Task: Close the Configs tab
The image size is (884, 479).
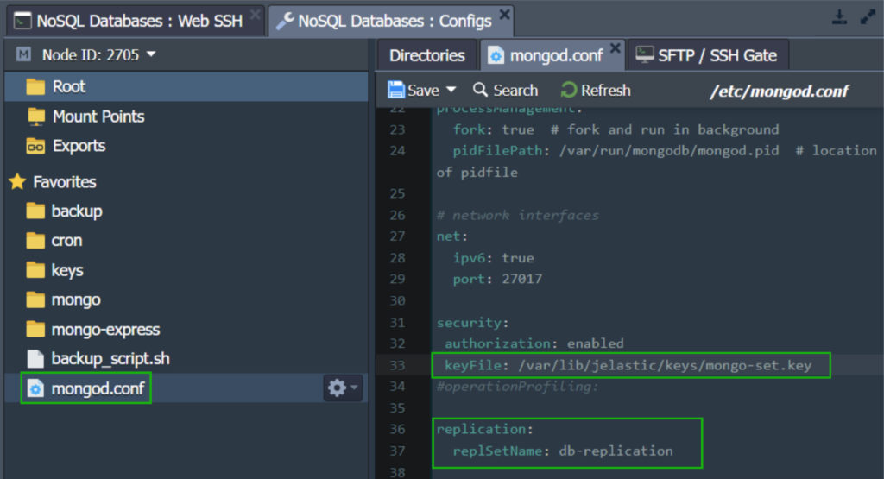Action: (x=504, y=14)
